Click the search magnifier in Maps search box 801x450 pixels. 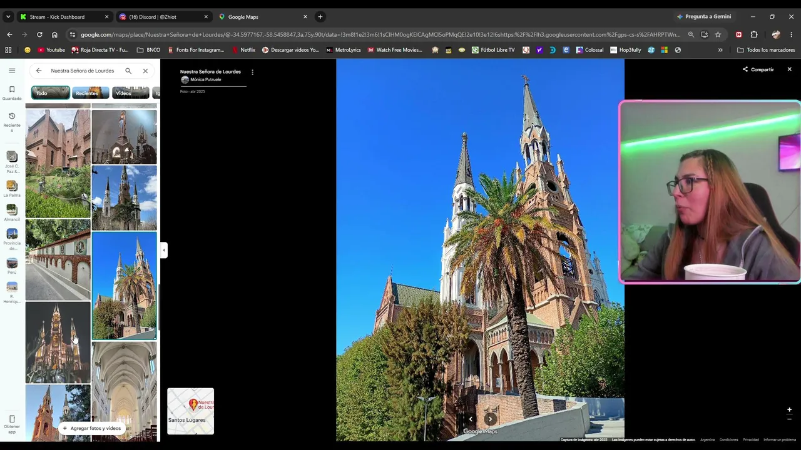pyautogui.click(x=128, y=71)
